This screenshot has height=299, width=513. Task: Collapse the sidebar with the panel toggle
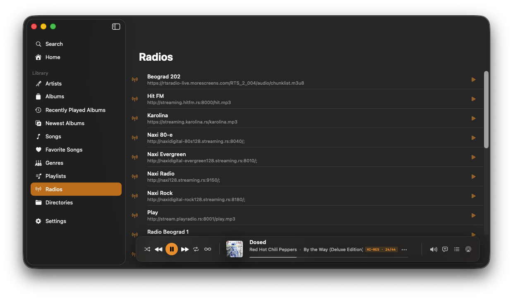(x=116, y=26)
